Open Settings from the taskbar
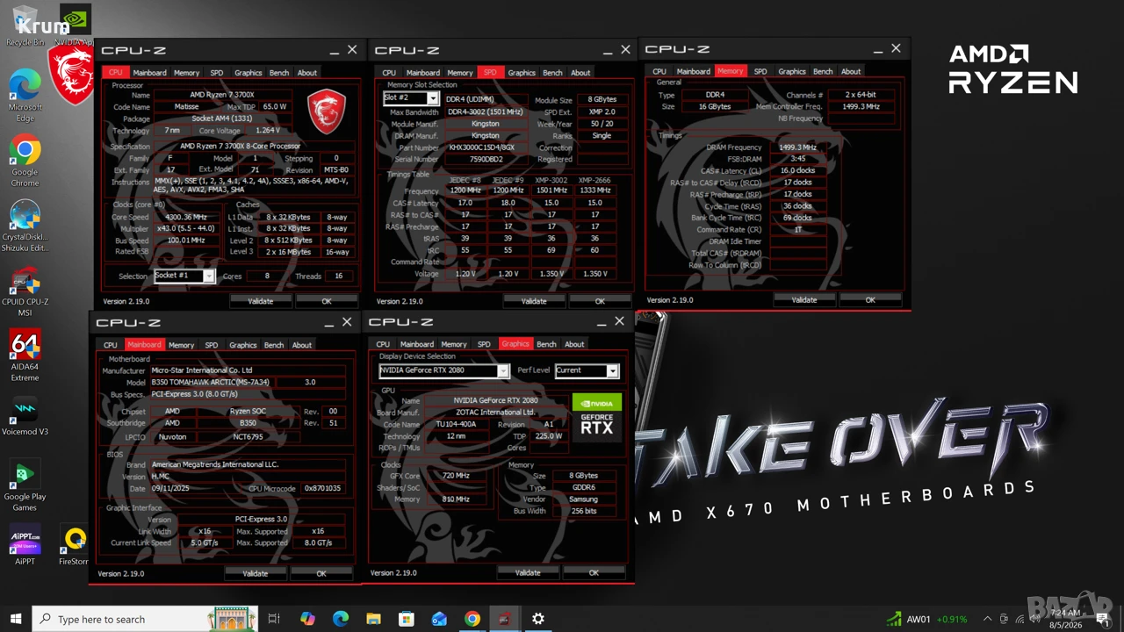The width and height of the screenshot is (1124, 632). [x=538, y=619]
